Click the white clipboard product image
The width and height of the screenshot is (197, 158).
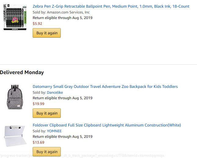[x=15, y=136]
